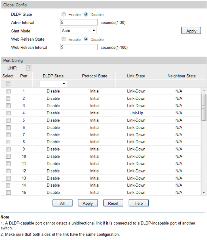This screenshot has height=240, width=207.
Task: Click the Link-Up cell of port 4
Action: (136, 113)
